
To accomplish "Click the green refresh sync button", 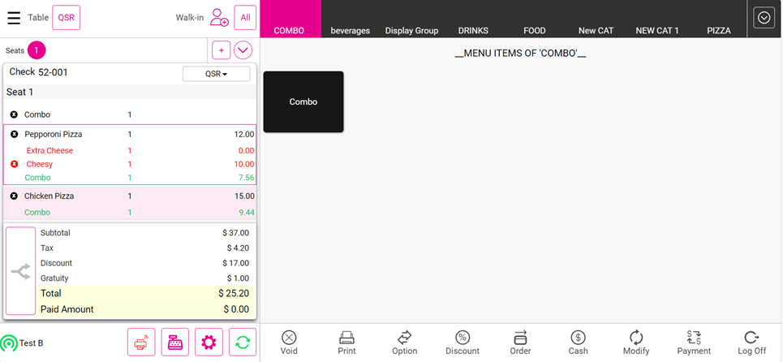I will 243,343.
